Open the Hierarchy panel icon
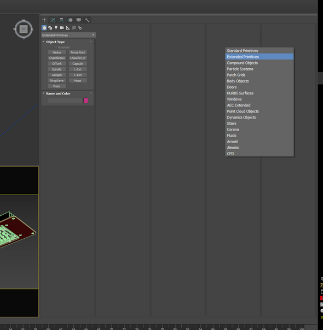The height and width of the screenshot is (330, 323). click(61, 20)
